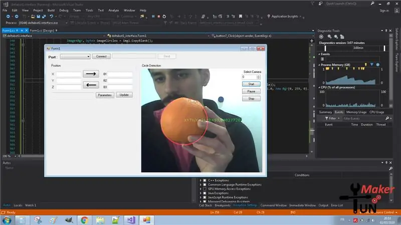This screenshot has height=225, width=401.
Task: Click the Zoom In icon in Diagnostic Tools
Action: (x=329, y=36)
